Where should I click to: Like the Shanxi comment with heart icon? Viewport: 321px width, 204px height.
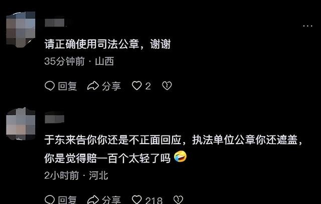click(x=137, y=85)
